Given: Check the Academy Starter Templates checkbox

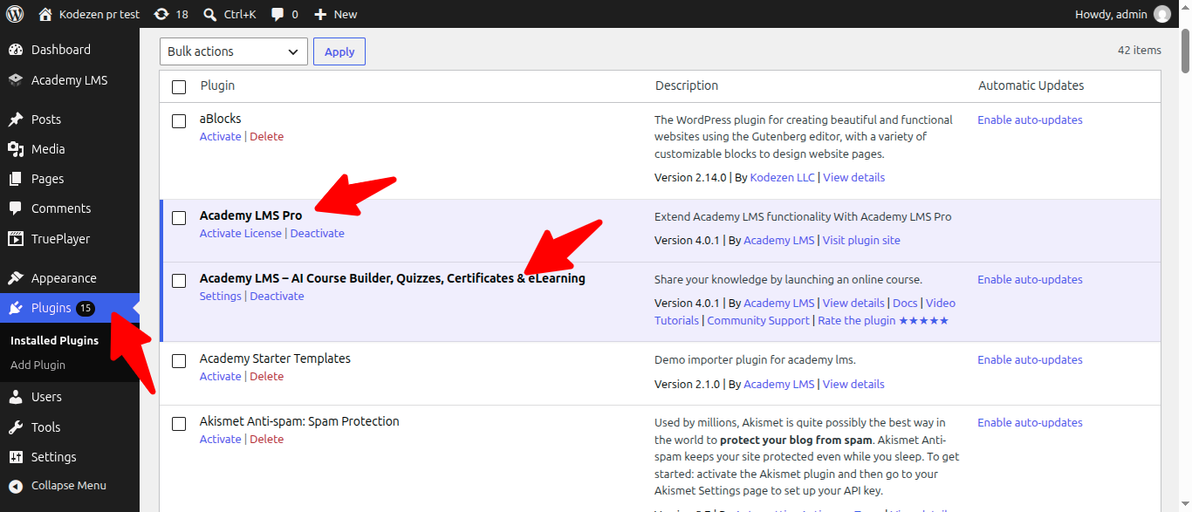Looking at the screenshot, I should click(x=179, y=361).
